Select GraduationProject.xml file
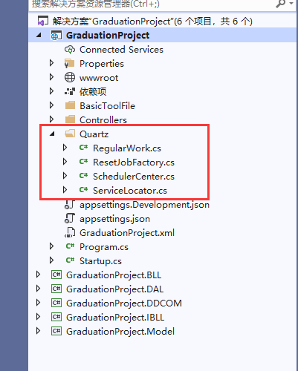The image size is (298, 371). (127, 233)
